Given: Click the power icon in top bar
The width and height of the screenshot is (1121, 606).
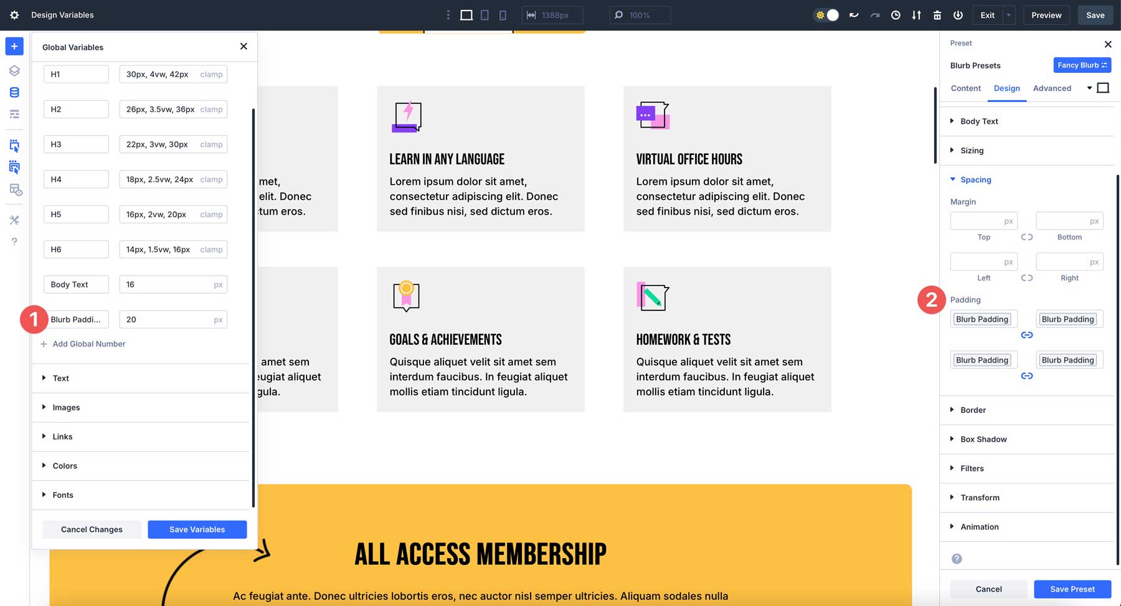Looking at the screenshot, I should point(958,15).
